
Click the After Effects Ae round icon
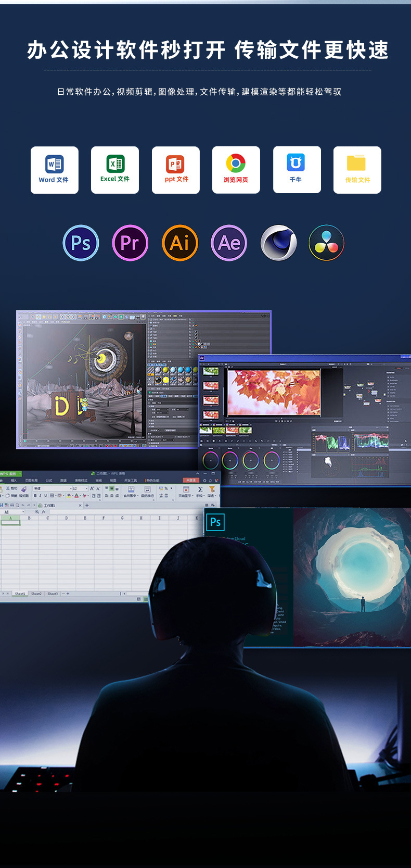229,243
